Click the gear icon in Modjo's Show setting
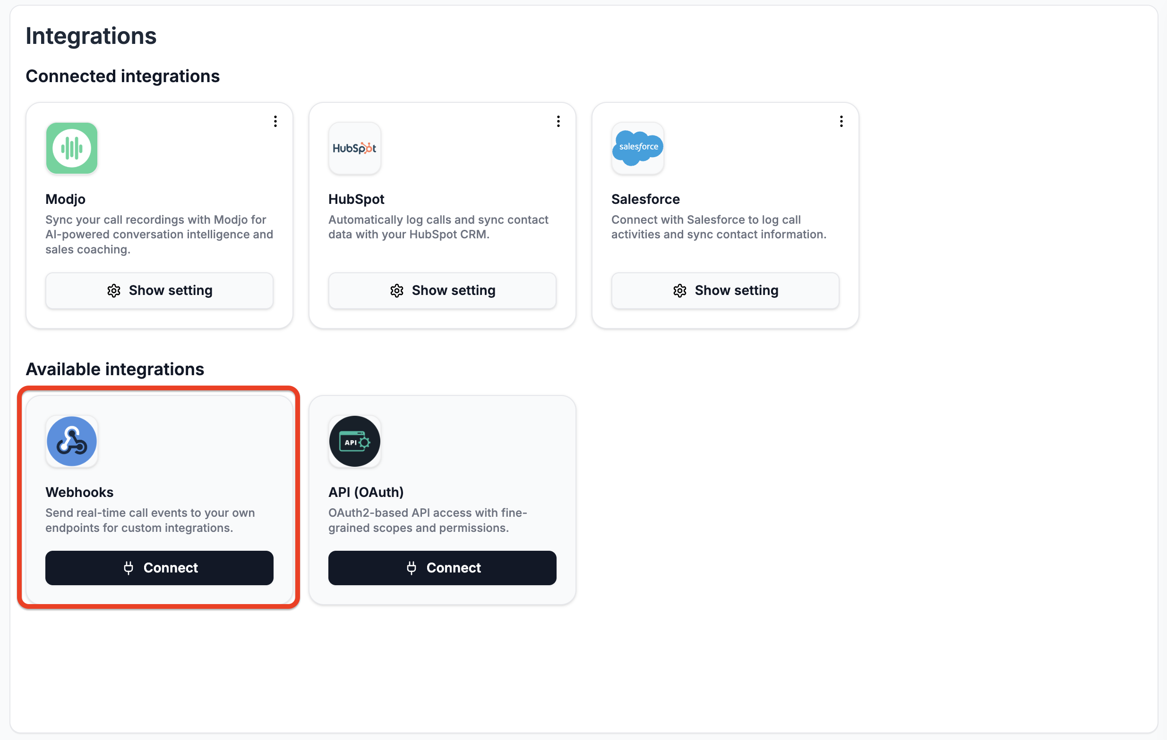The width and height of the screenshot is (1167, 740). 113,290
